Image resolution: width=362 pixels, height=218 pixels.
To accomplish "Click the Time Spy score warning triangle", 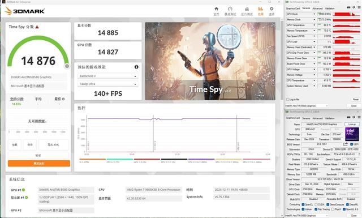I will pos(37,27).
